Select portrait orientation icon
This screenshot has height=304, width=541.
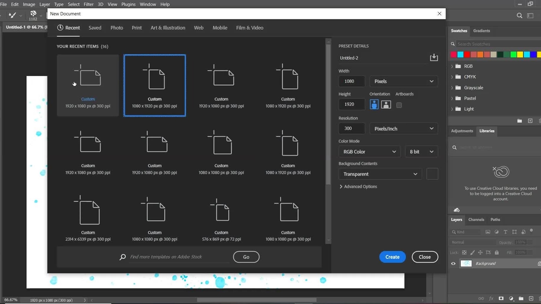tap(374, 105)
